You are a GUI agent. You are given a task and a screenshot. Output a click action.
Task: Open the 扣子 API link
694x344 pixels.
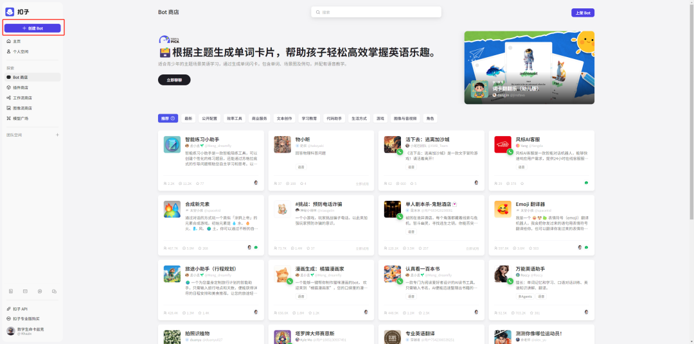click(x=20, y=309)
